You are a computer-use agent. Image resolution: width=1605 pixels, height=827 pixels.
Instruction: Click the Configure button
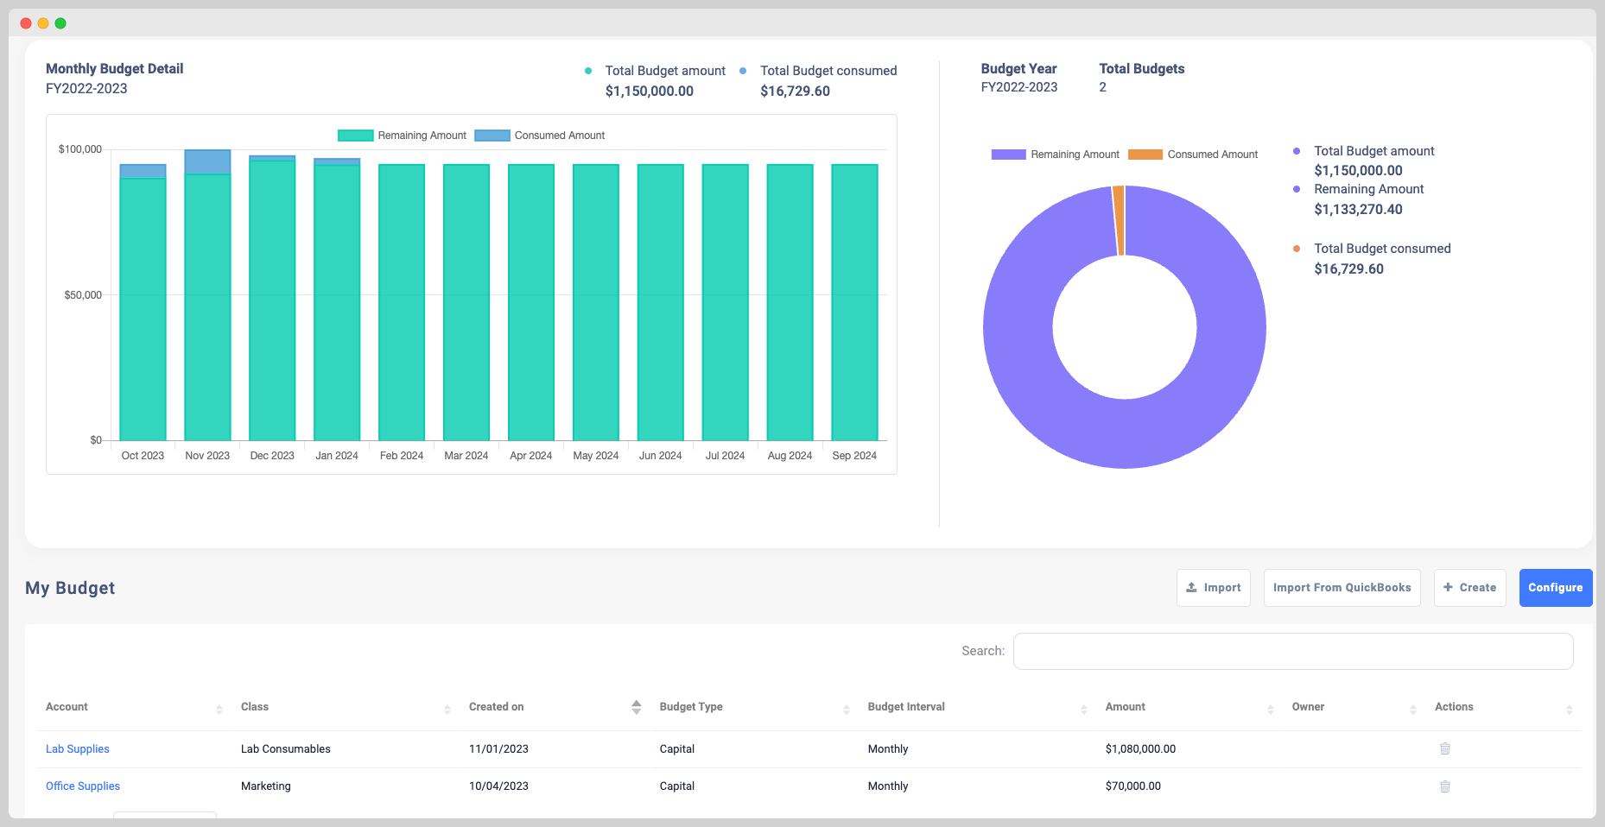click(1555, 587)
